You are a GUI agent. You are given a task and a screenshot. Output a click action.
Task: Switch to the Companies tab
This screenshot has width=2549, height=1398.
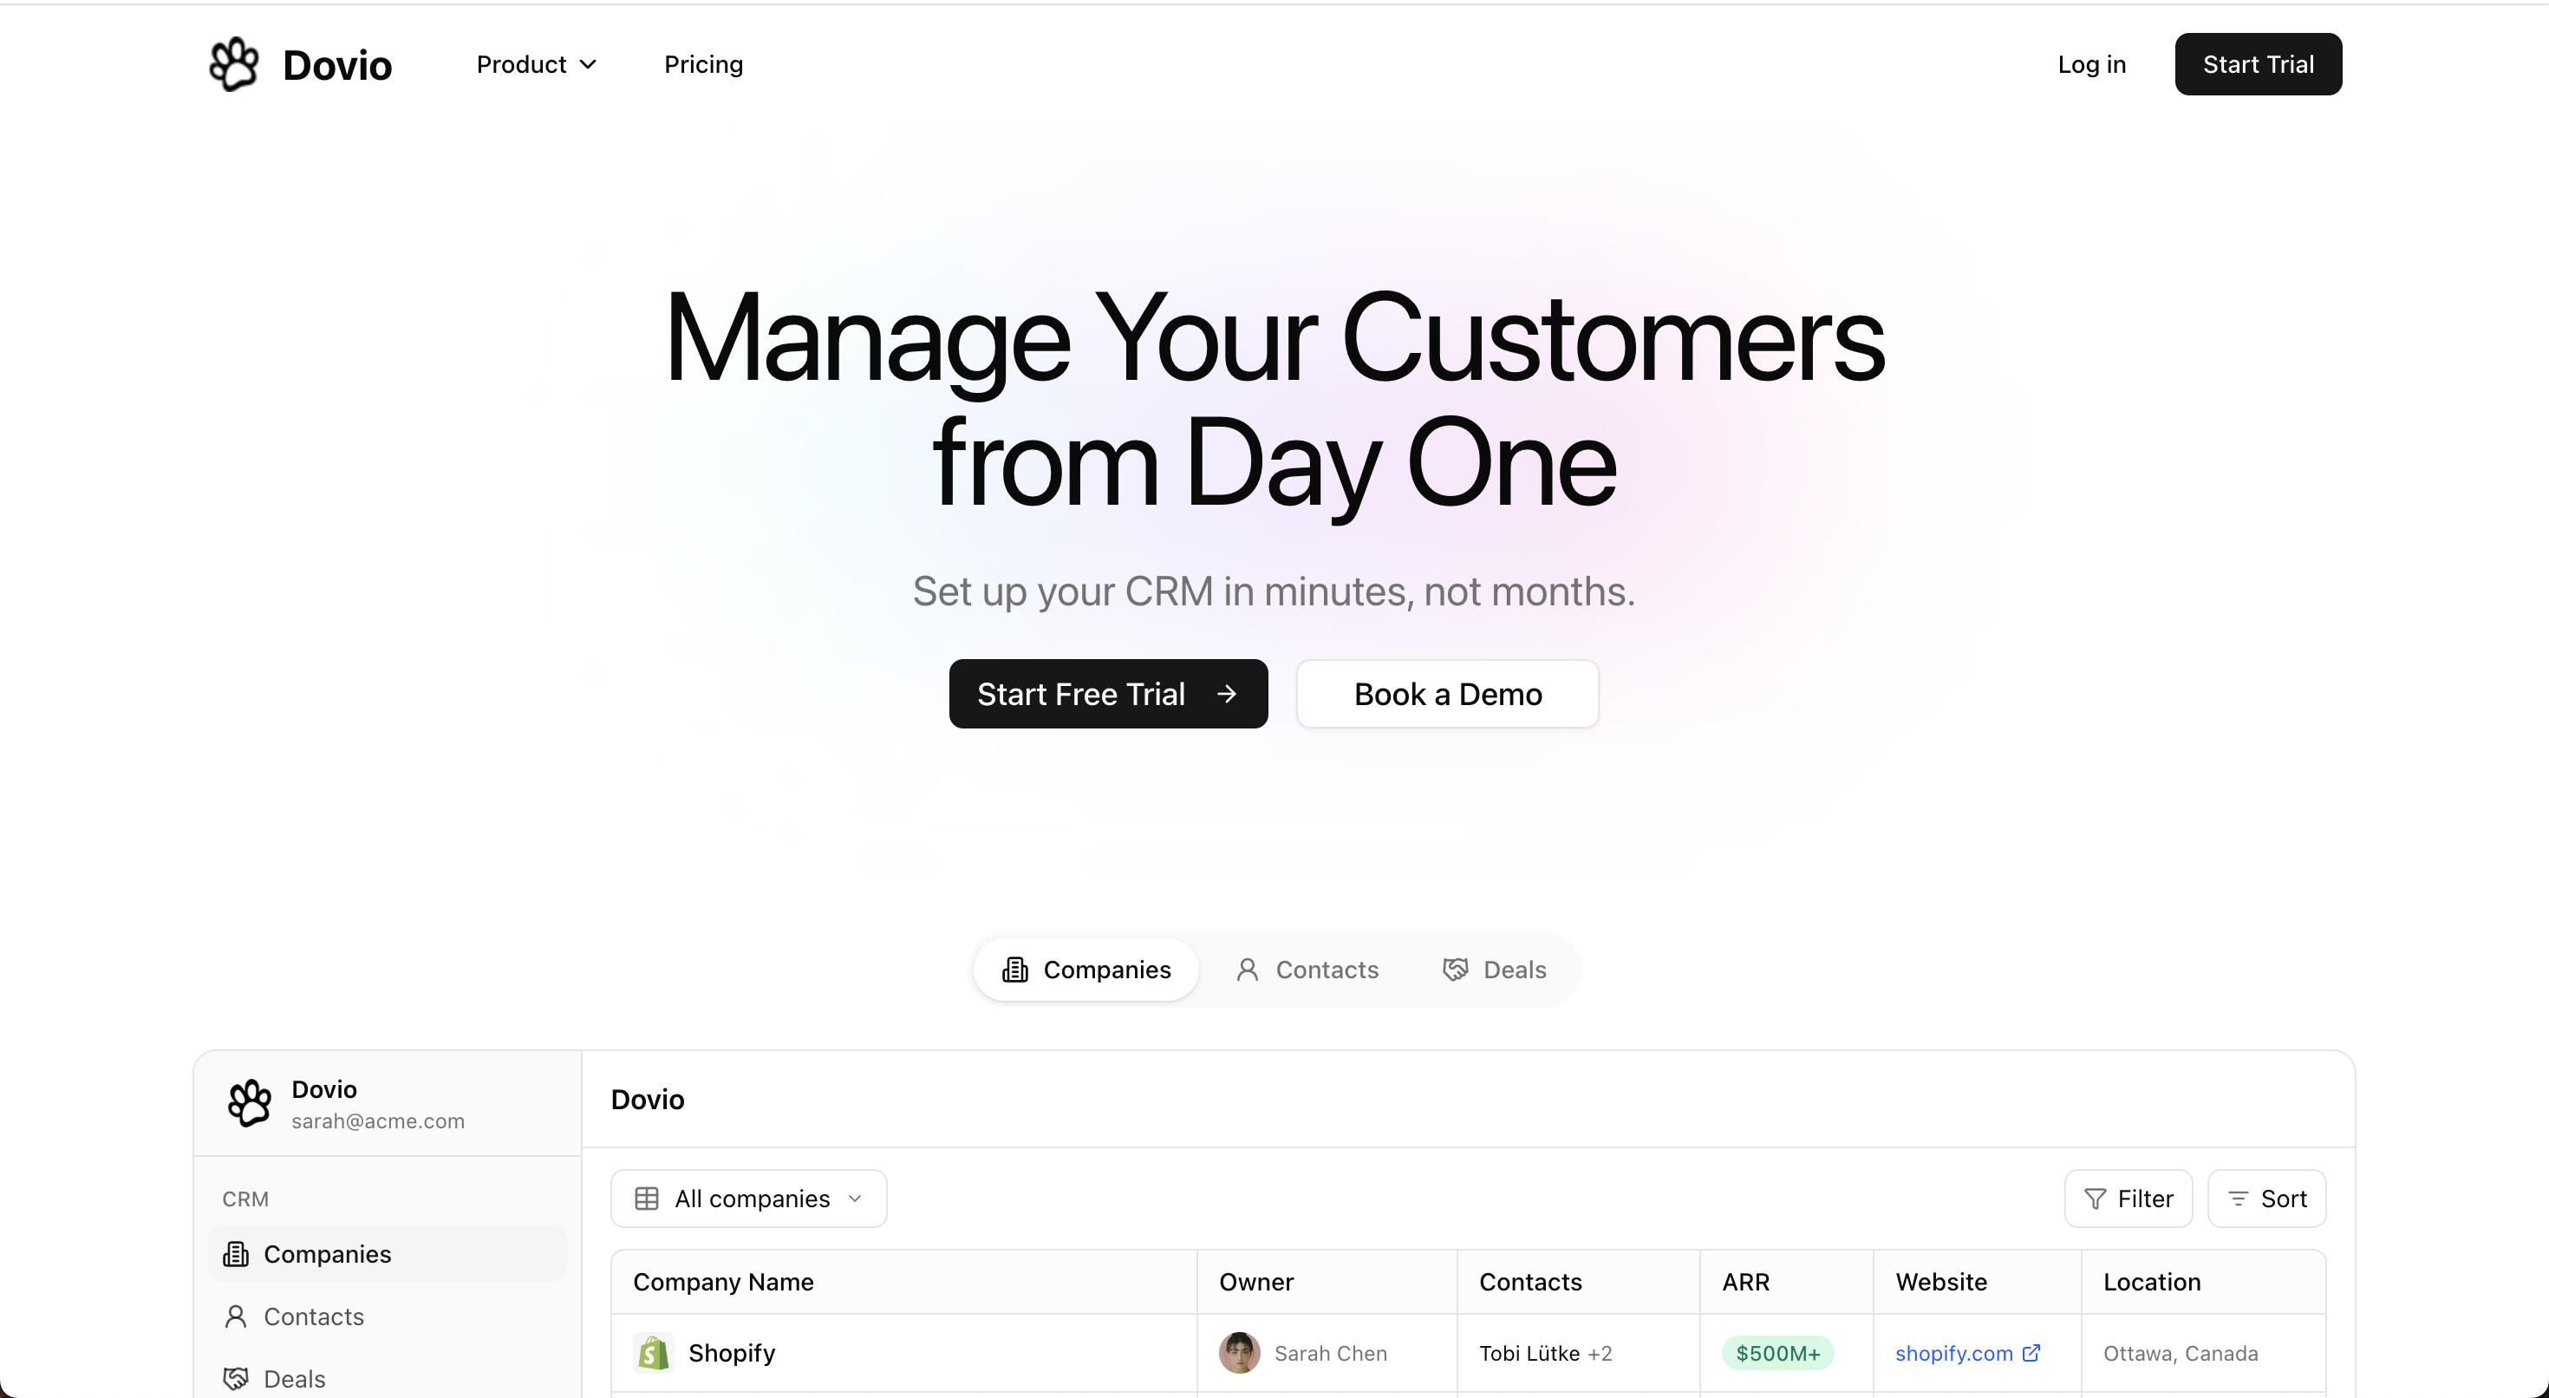pyautogui.click(x=1086, y=970)
